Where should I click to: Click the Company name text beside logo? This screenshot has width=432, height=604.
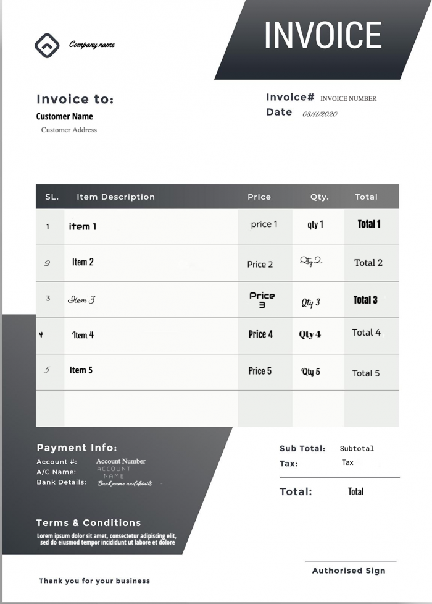pyautogui.click(x=91, y=45)
